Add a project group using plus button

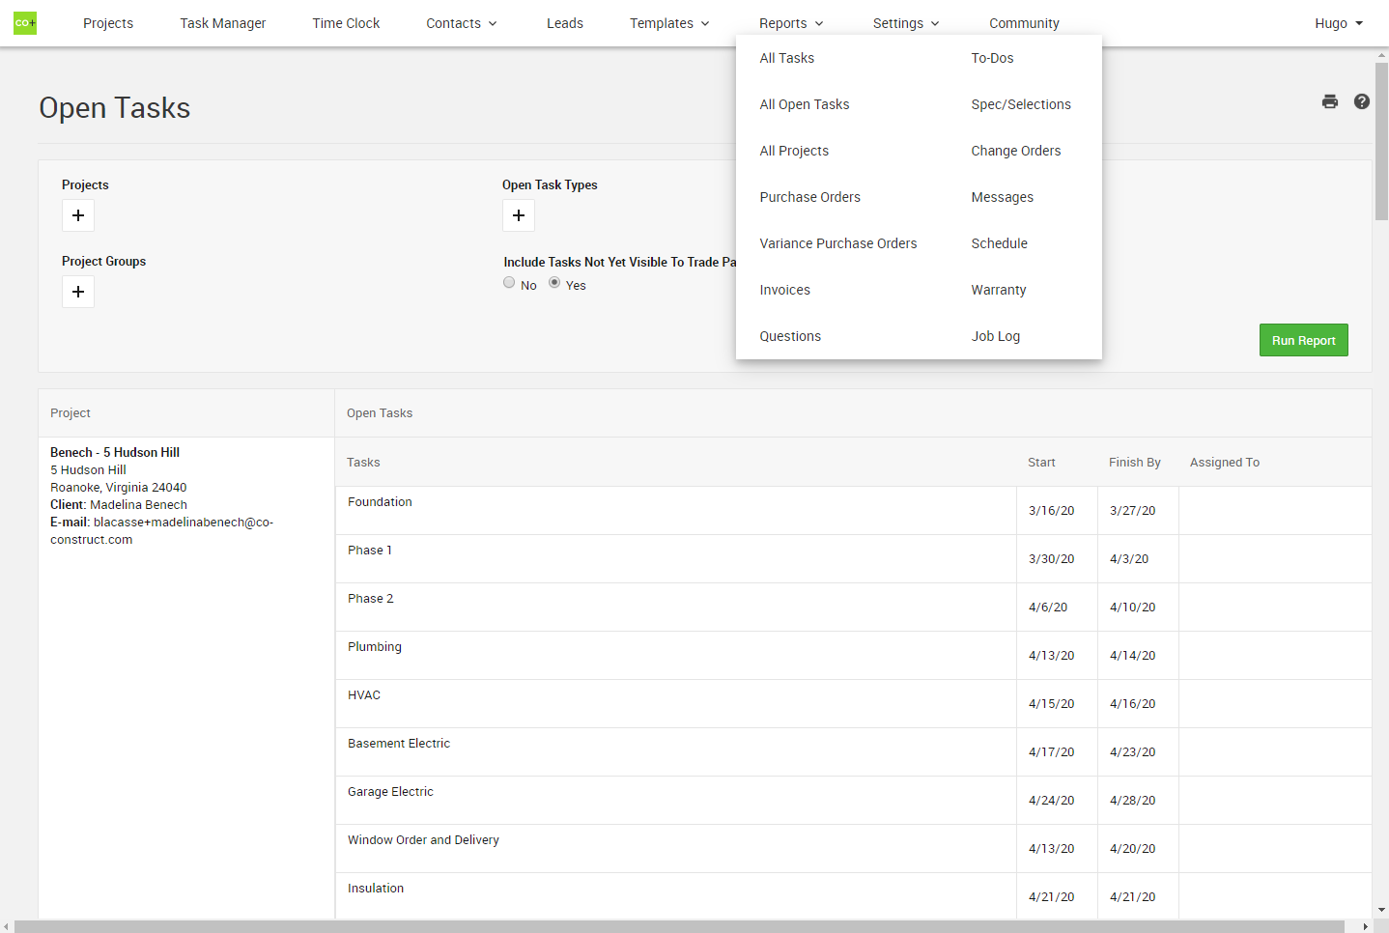78,292
